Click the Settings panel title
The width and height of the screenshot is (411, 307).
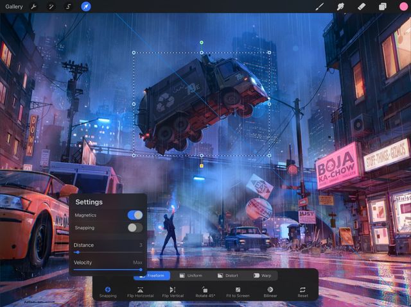pos(89,202)
